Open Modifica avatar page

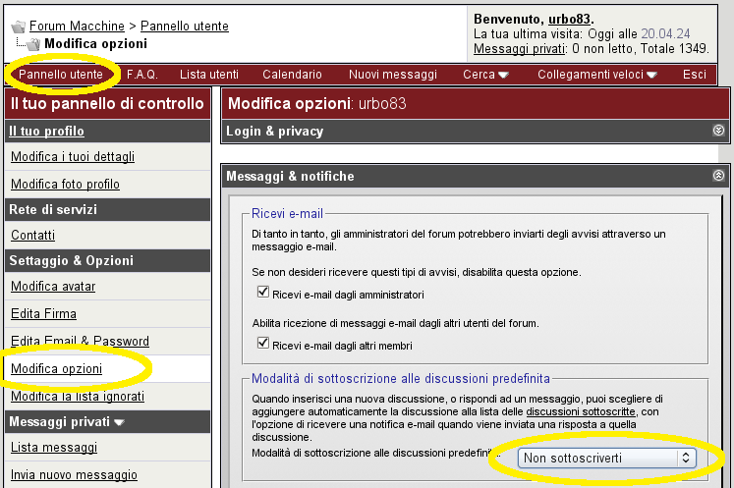(x=54, y=287)
